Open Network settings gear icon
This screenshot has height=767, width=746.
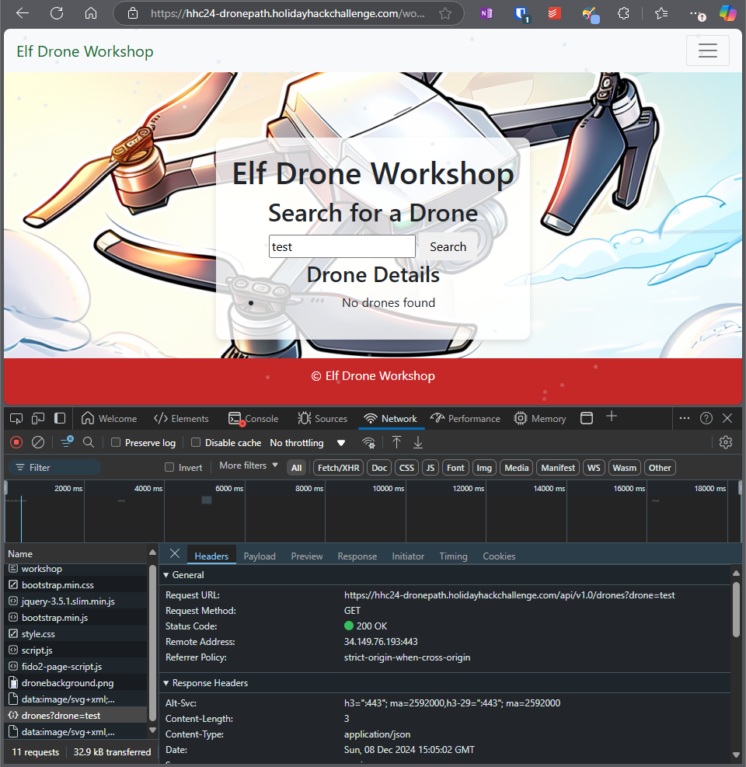pos(726,442)
